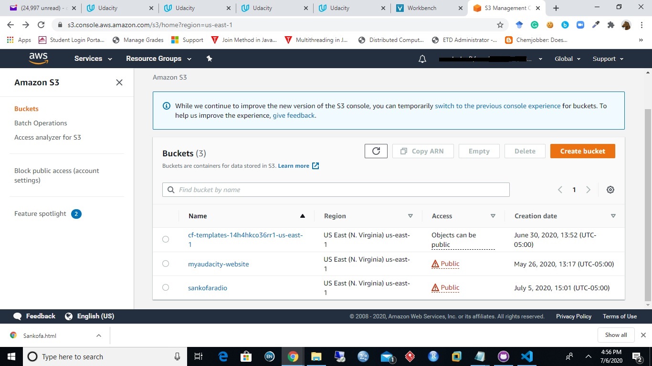Open the table preferences gear
The width and height of the screenshot is (652, 366).
610,189
